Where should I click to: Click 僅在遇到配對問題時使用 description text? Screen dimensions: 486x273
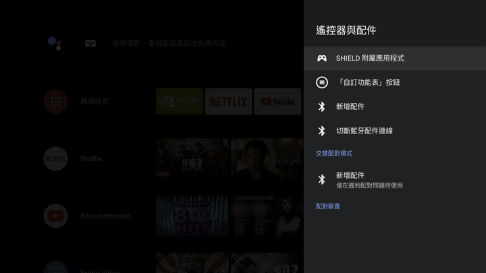tap(369, 185)
